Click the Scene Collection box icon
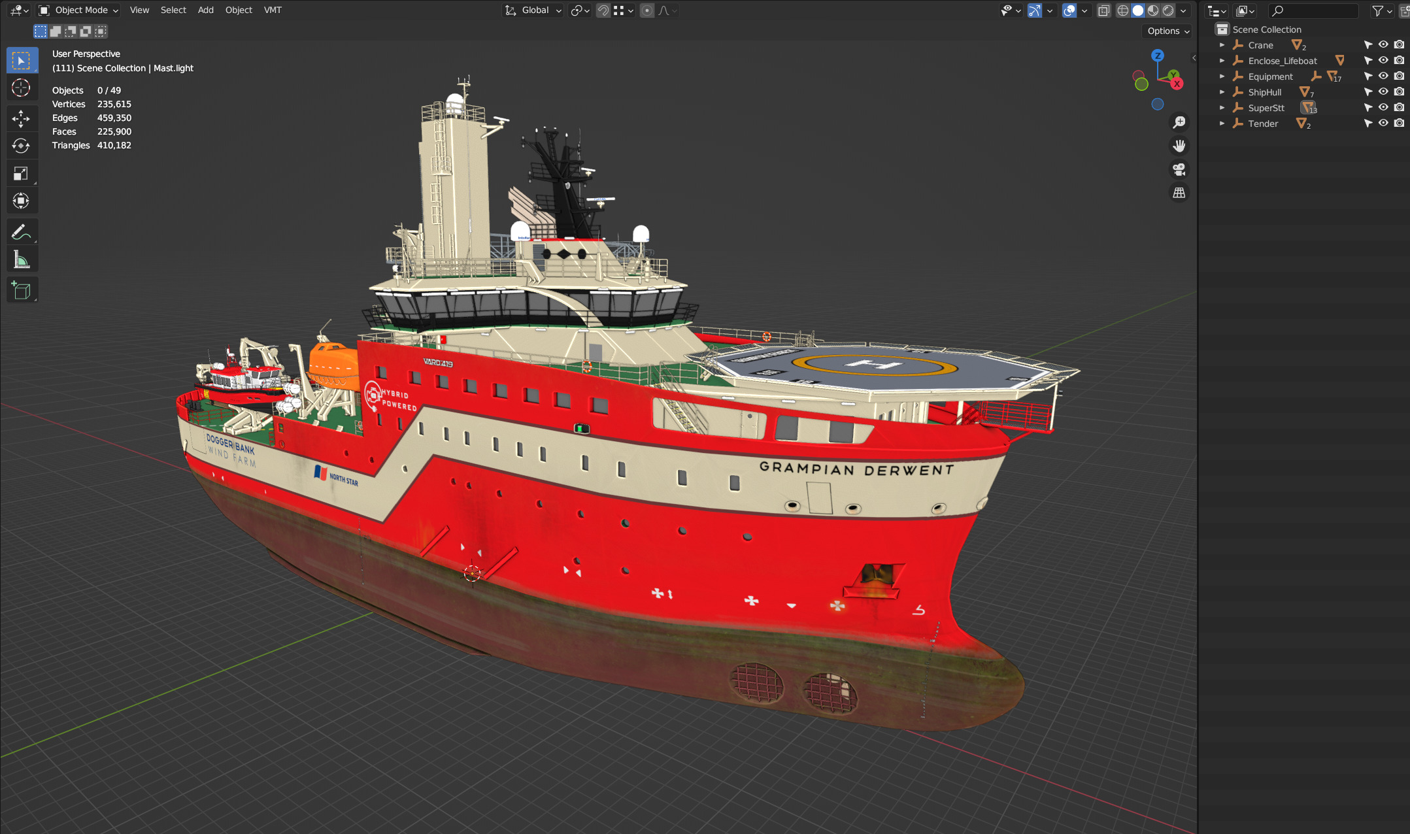This screenshot has height=834, width=1410. (x=1222, y=29)
